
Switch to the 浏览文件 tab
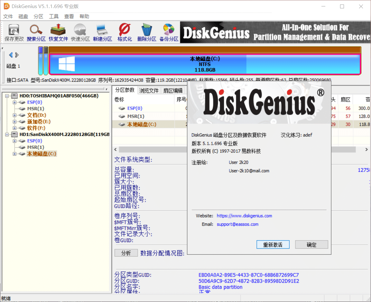149,90
